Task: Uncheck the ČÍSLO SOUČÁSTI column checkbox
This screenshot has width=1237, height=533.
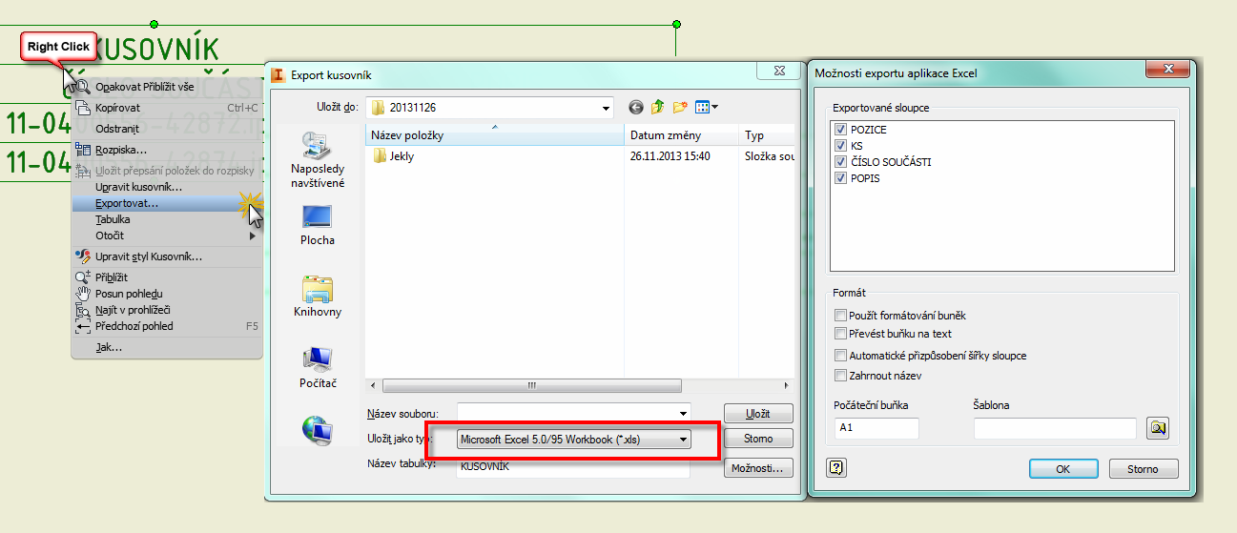Action: 840,162
